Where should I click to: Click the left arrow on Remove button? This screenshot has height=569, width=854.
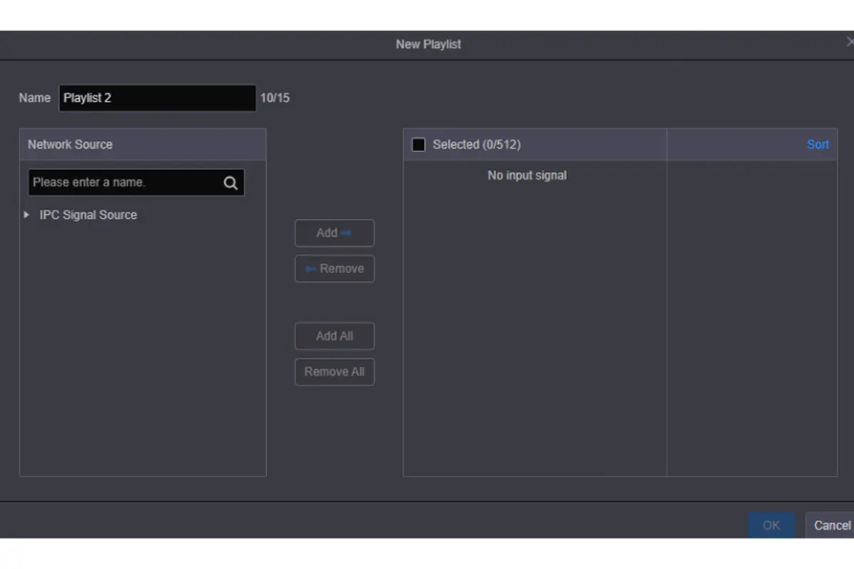pyautogui.click(x=310, y=269)
